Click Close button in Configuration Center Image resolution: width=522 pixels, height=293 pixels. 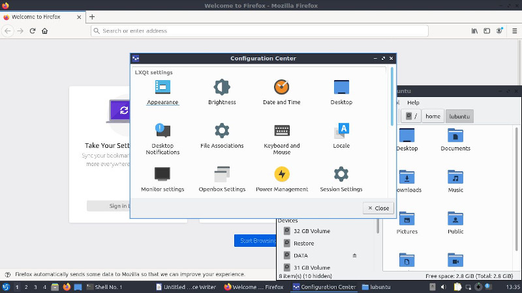pyautogui.click(x=378, y=208)
